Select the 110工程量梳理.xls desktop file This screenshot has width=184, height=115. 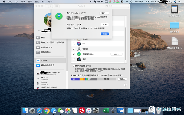[175, 43]
